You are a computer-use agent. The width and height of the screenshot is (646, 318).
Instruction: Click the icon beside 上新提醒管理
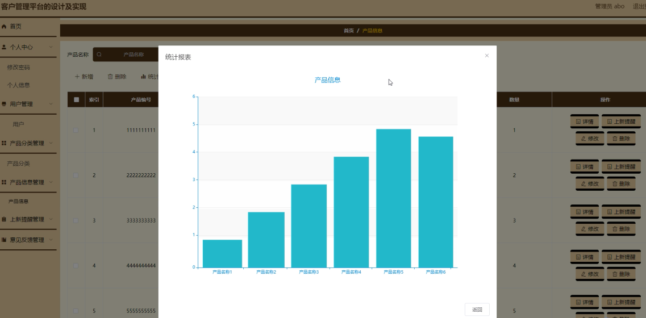[5, 220]
